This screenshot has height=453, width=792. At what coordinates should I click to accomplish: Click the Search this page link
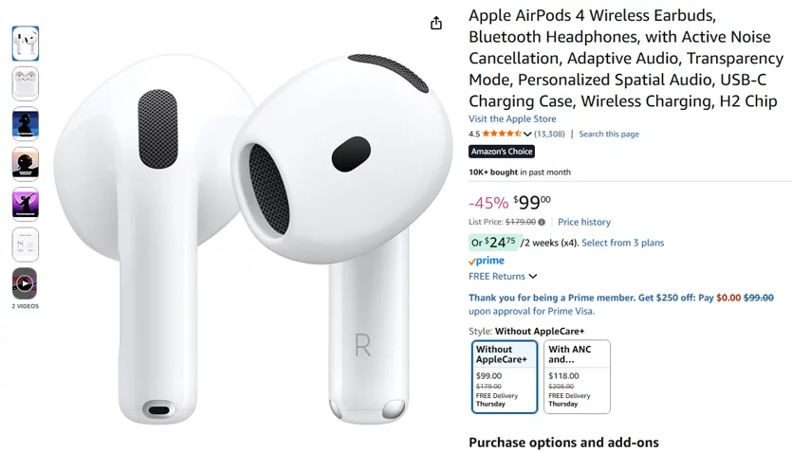point(609,134)
